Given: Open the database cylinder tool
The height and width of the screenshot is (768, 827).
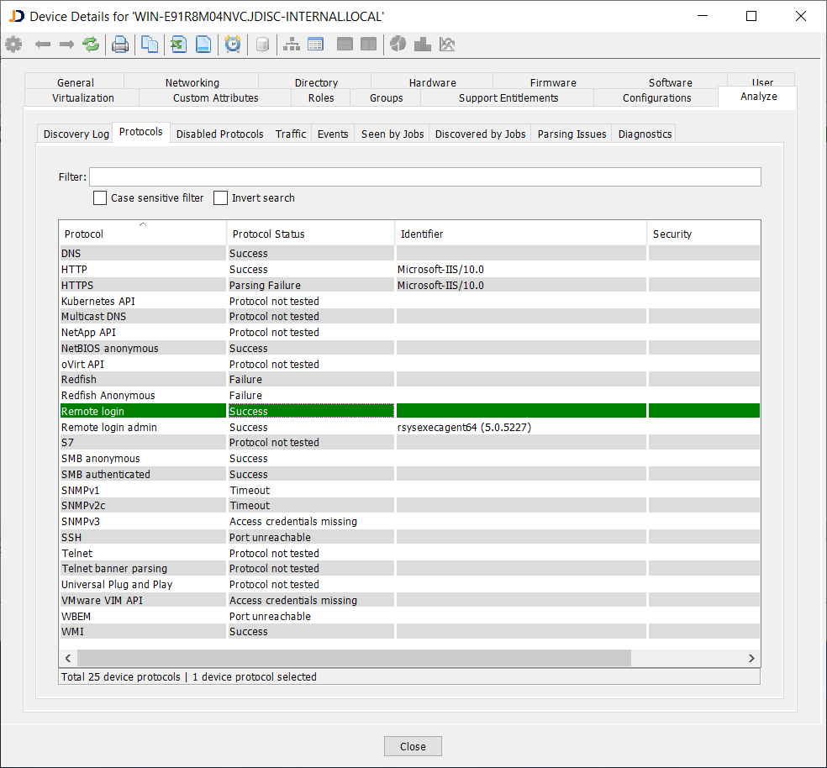Looking at the screenshot, I should pyautogui.click(x=262, y=44).
